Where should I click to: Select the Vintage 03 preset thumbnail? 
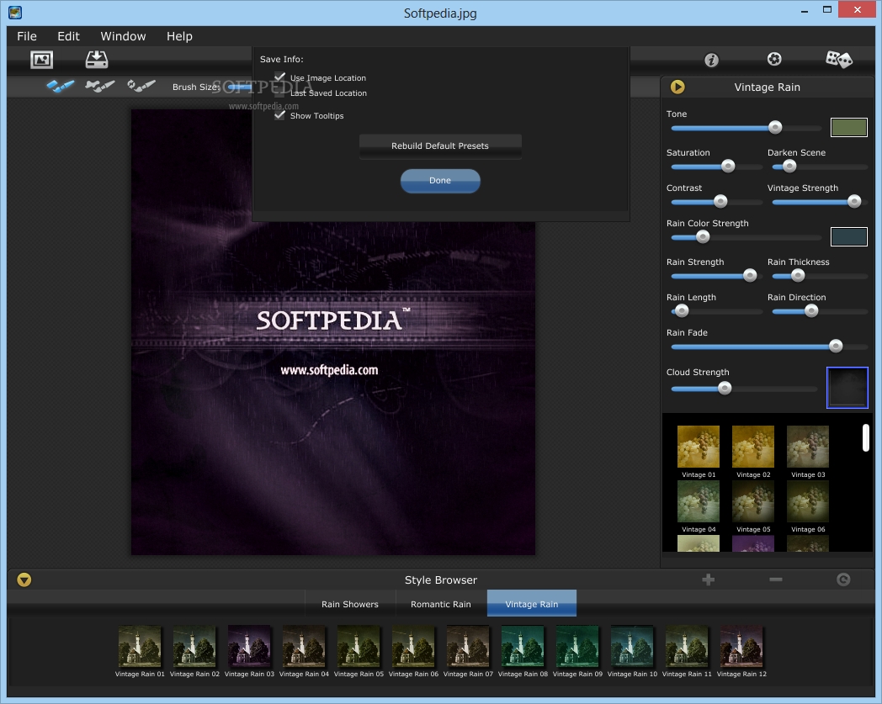[x=808, y=447]
